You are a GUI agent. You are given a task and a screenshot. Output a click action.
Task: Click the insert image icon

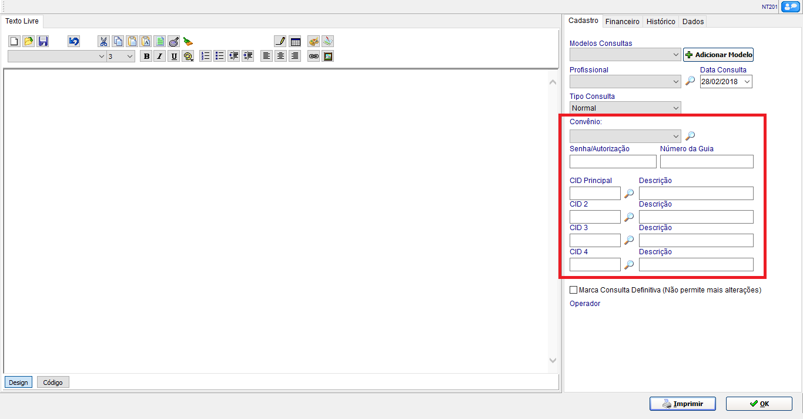(x=328, y=56)
